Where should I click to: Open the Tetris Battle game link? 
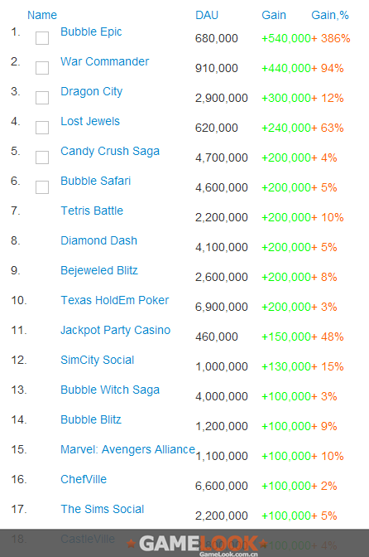point(92,211)
